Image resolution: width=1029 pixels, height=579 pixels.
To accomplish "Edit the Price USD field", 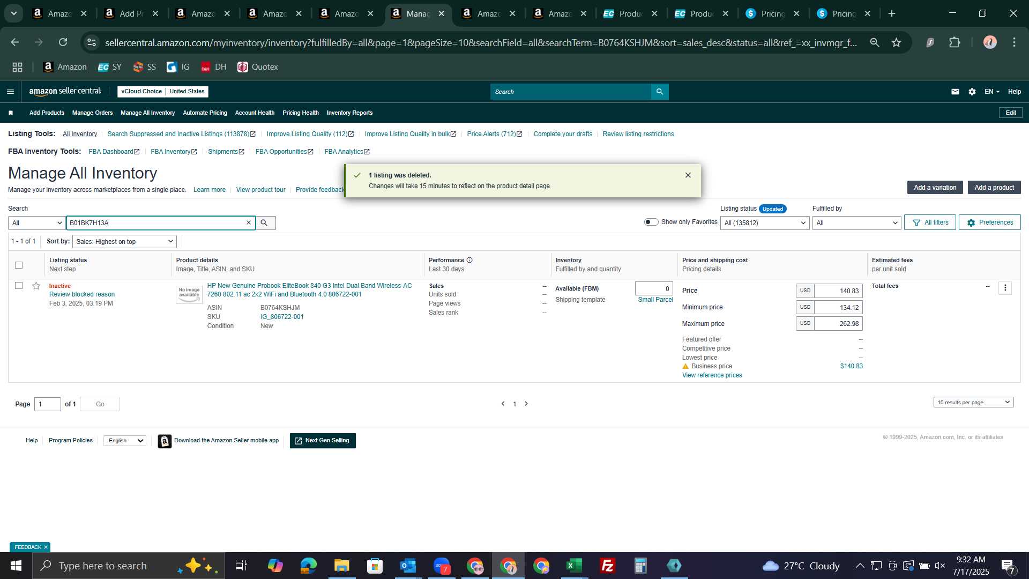I will [838, 291].
